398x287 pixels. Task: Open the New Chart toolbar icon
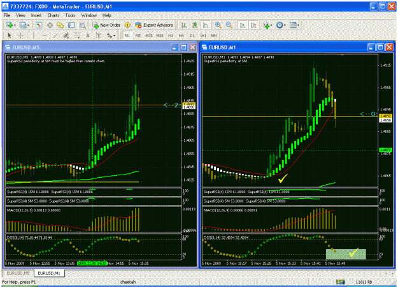[10, 25]
